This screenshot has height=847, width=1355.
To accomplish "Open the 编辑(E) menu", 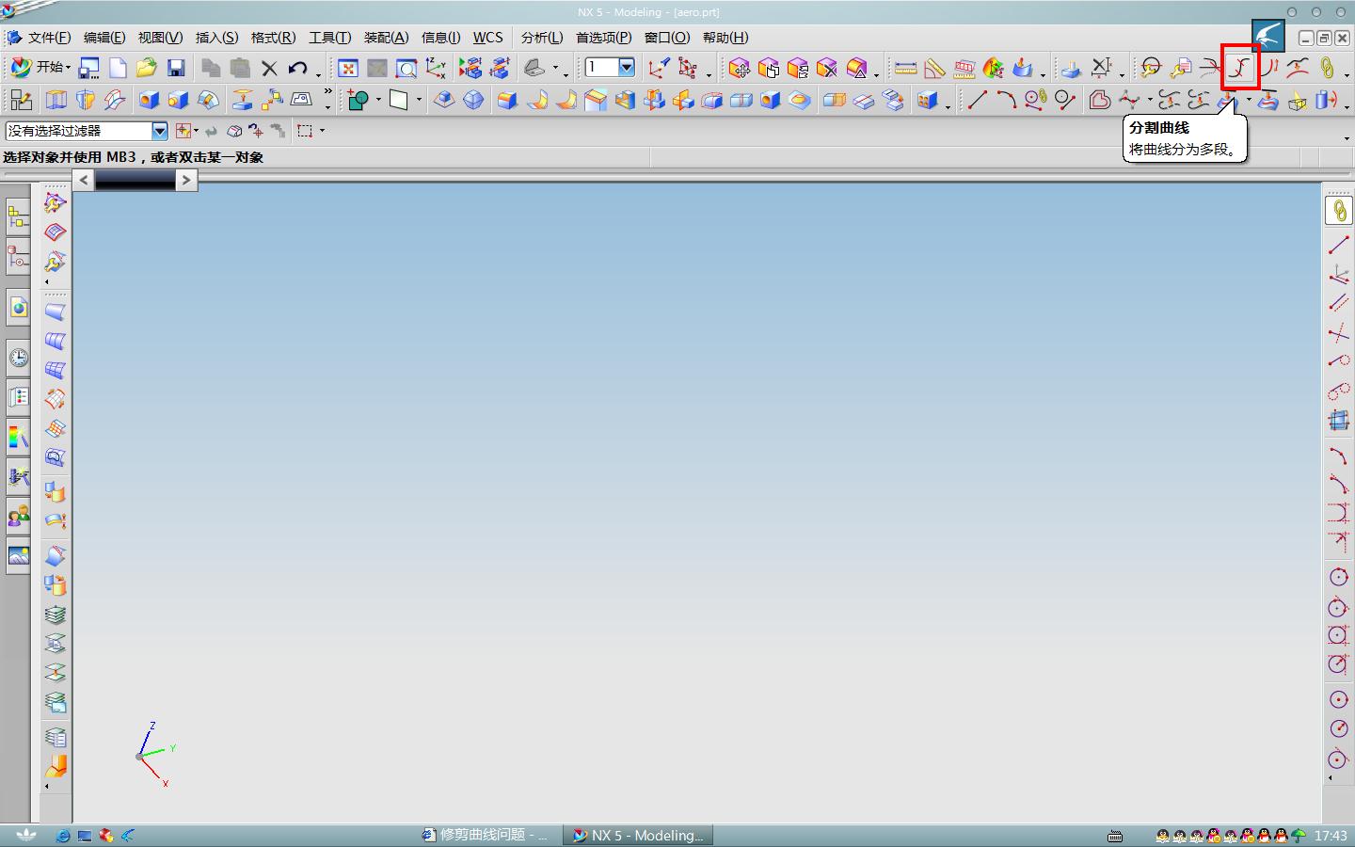I will [x=104, y=38].
